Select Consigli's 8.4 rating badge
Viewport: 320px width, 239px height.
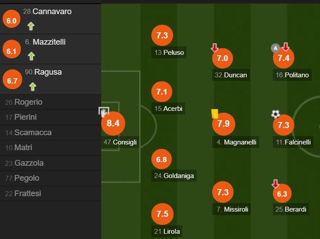coord(113,123)
